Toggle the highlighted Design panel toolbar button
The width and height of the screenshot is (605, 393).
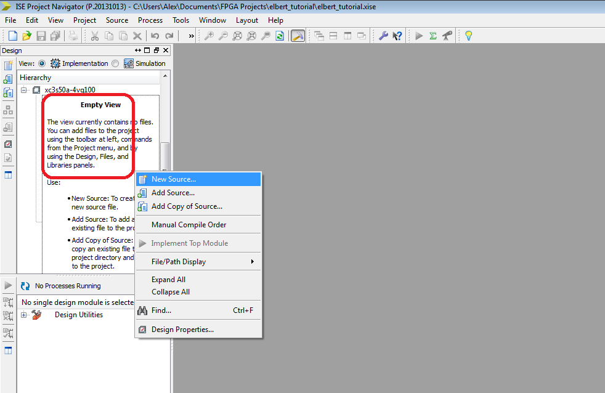click(298, 36)
